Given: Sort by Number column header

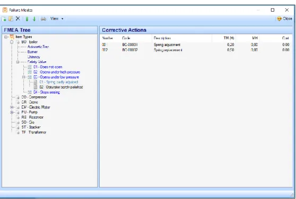Looking at the screenshot, I should tap(107, 38).
